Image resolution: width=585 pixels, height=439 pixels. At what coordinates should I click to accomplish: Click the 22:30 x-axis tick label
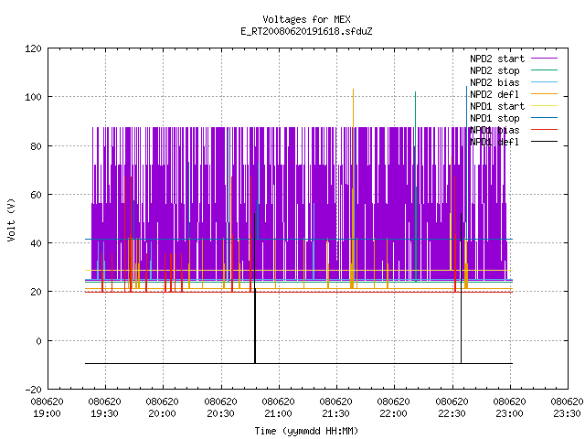tap(452, 413)
